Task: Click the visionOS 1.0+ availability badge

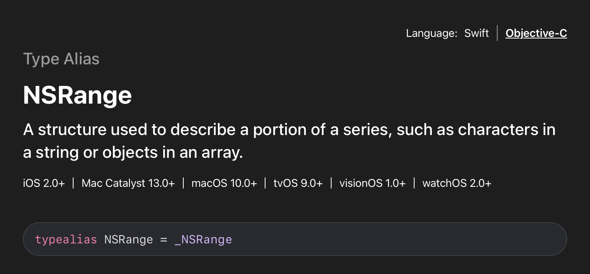Action: (372, 183)
